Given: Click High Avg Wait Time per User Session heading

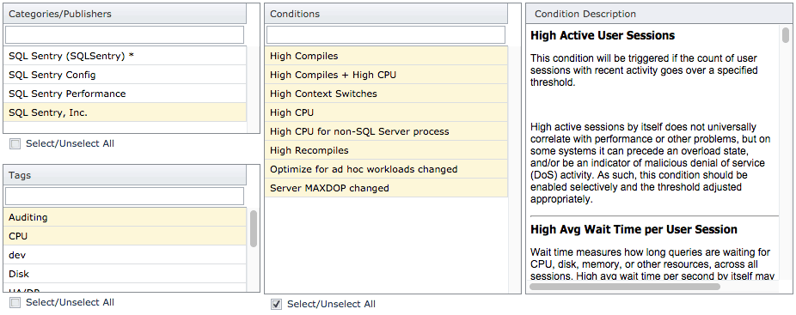Looking at the screenshot, I should pos(634,230).
